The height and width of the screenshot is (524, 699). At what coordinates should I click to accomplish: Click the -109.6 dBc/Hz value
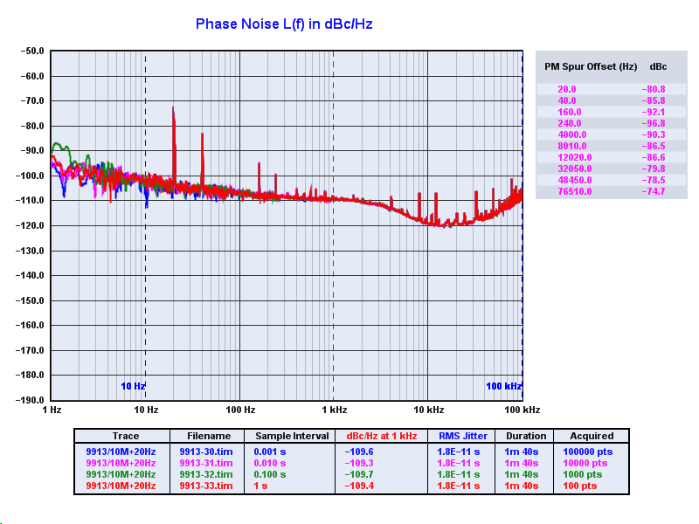pos(359,452)
